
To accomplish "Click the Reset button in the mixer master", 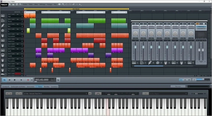I will click(201, 24).
